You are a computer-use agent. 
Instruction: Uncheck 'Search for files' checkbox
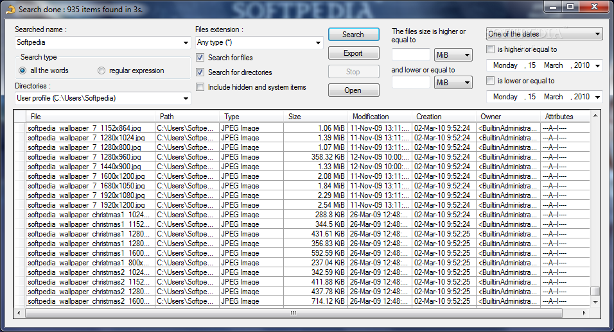[x=200, y=58]
